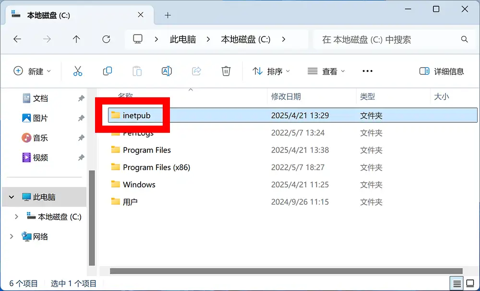Open the 排序 sort dropdown
This screenshot has height=291, width=480.
pyautogui.click(x=271, y=71)
